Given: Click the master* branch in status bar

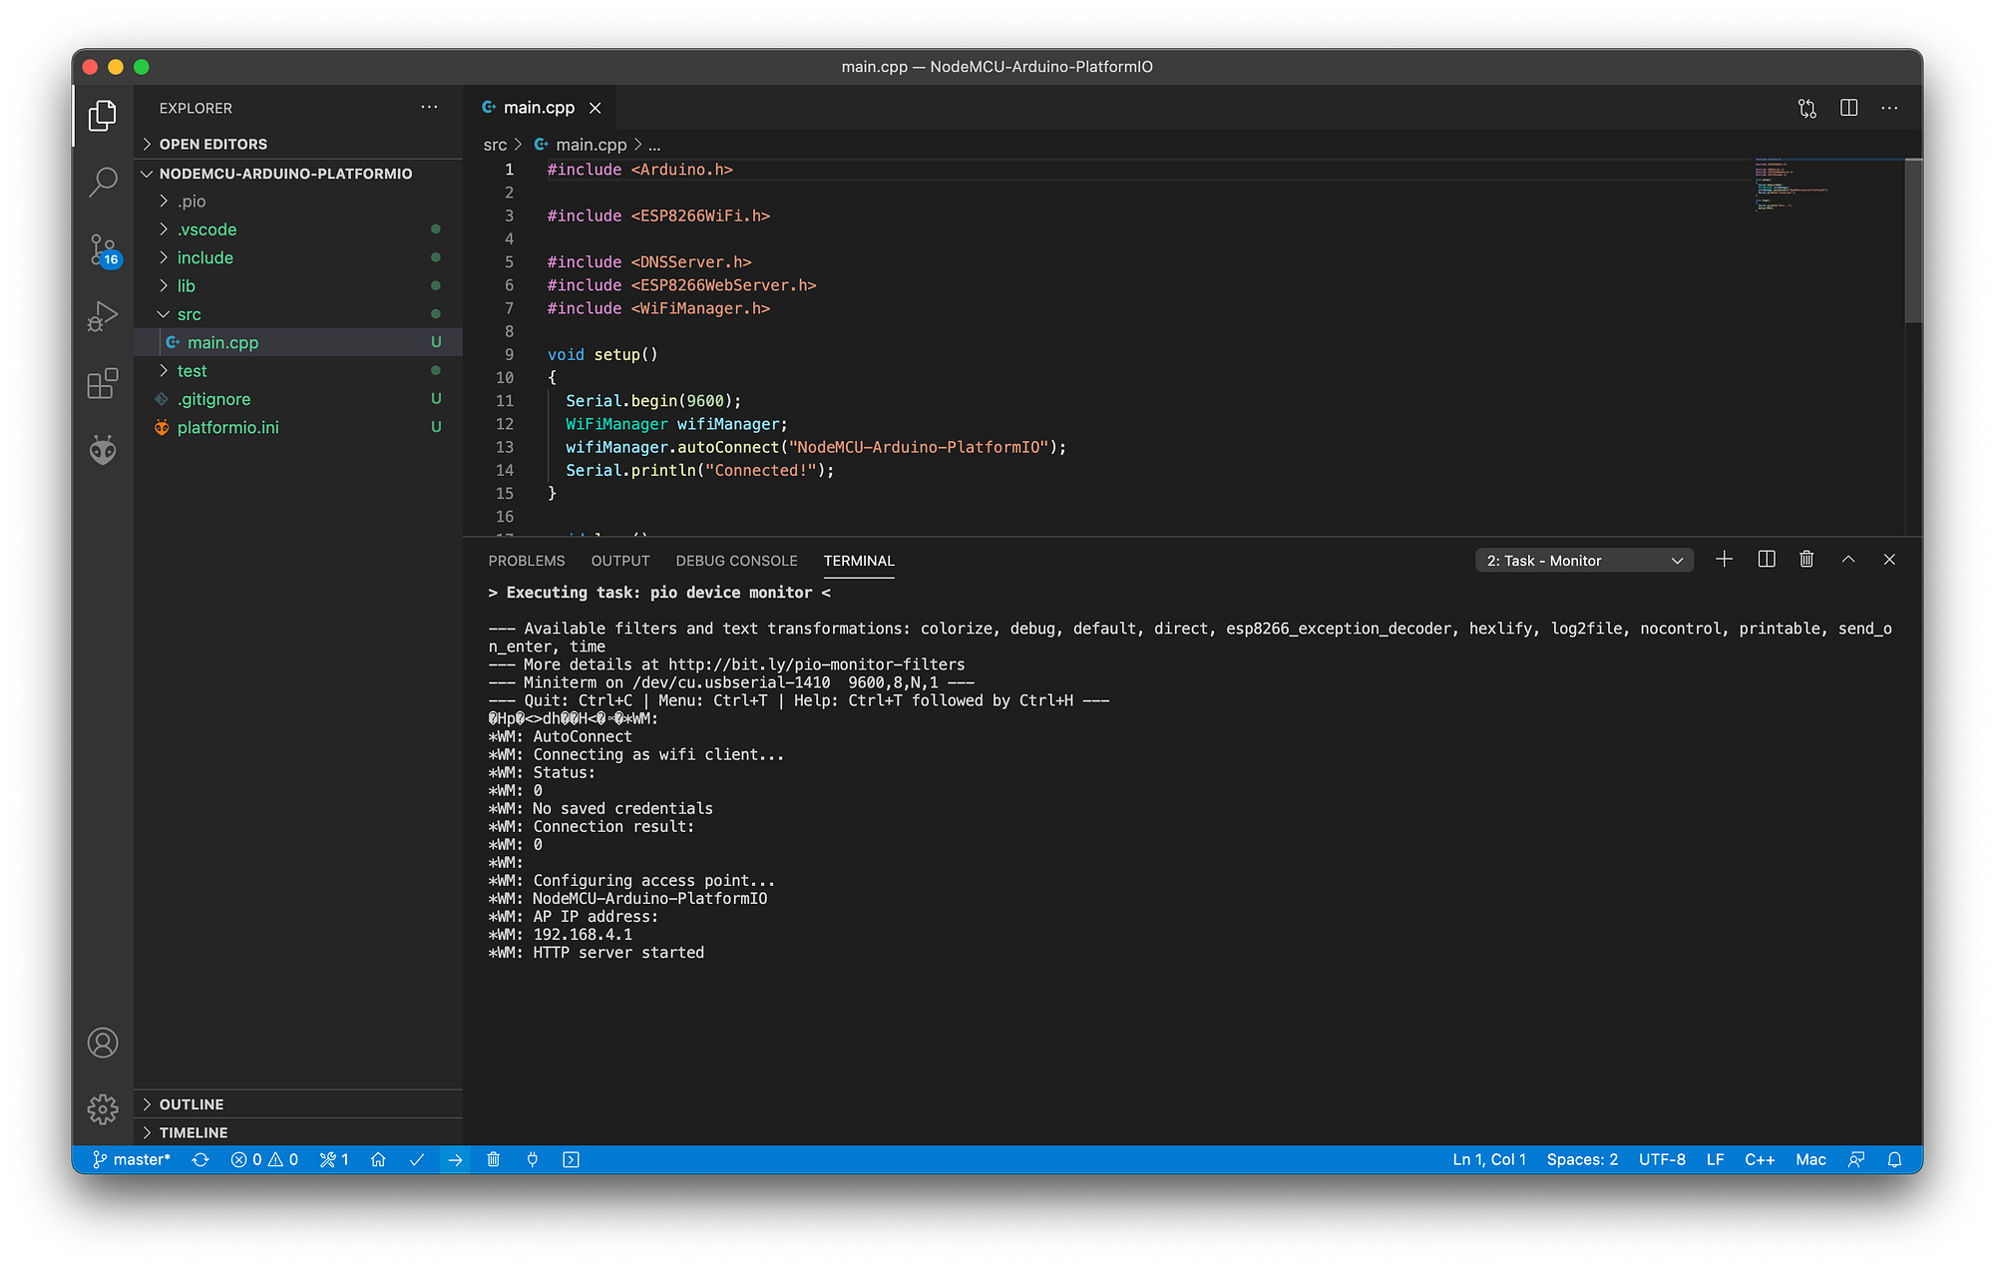Looking at the screenshot, I should point(132,1159).
